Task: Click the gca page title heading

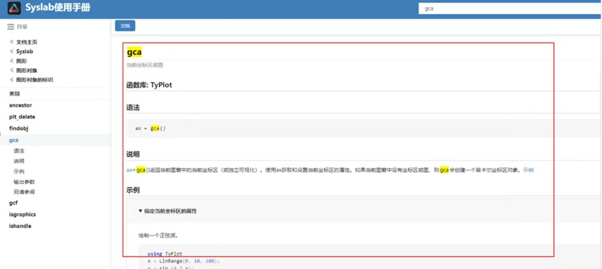Action: 134,51
